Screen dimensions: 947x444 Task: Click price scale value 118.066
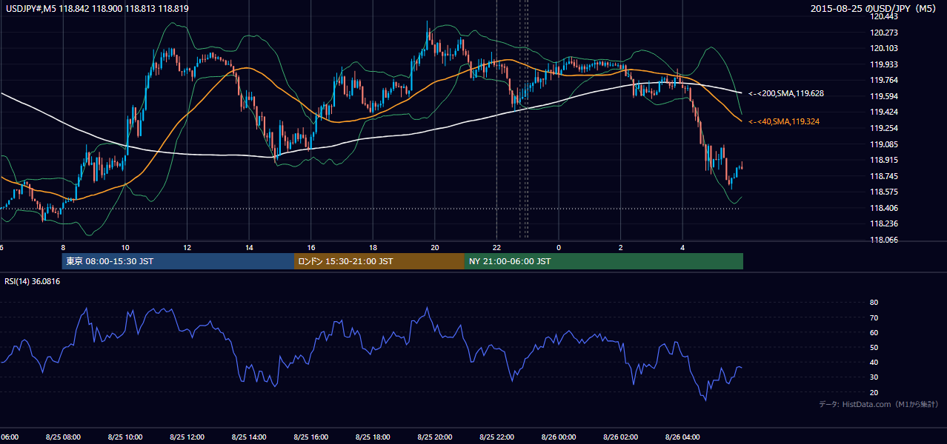pos(885,240)
